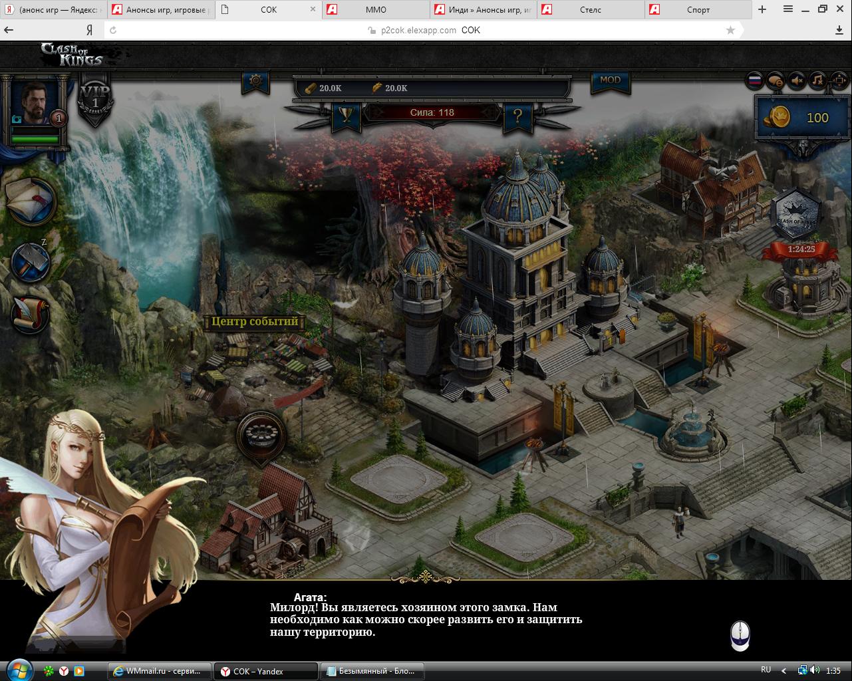This screenshot has width=852, height=681.
Task: Open the volume tray icon
Action: pyautogui.click(x=814, y=670)
